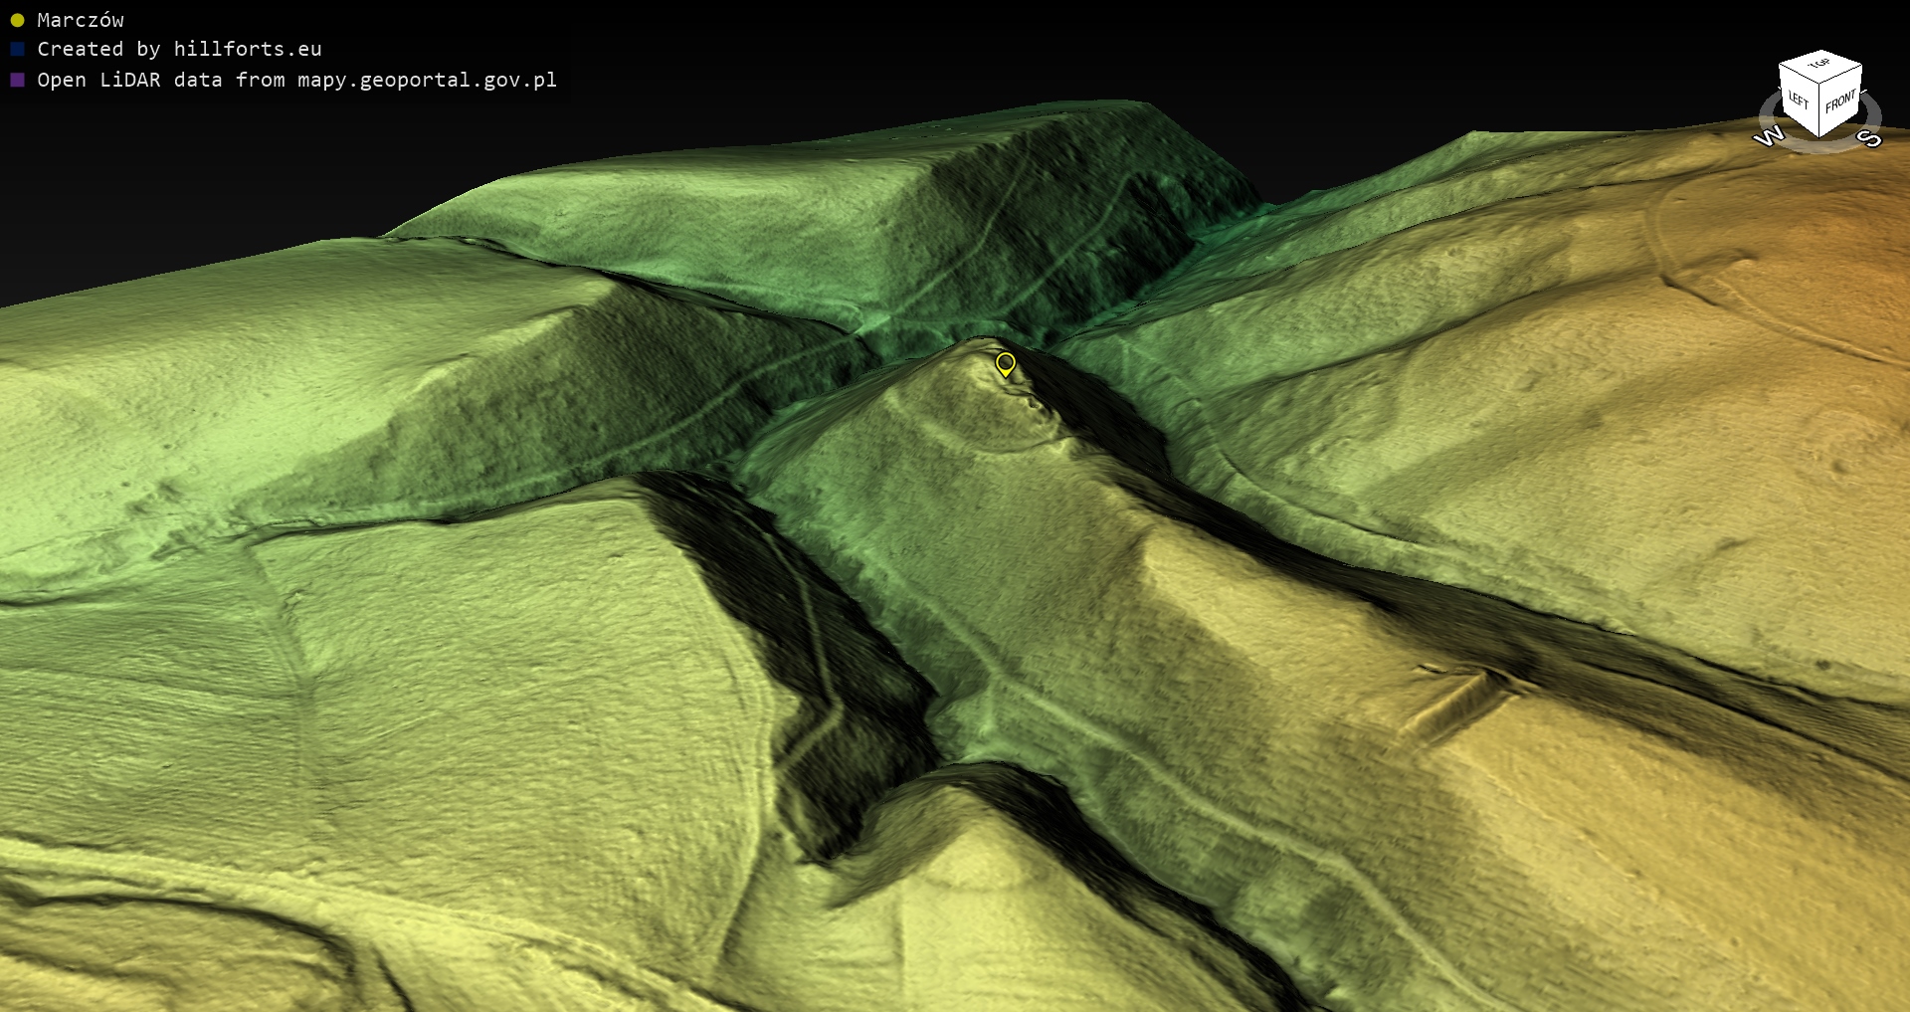Select the Marczów legend label

81,20
